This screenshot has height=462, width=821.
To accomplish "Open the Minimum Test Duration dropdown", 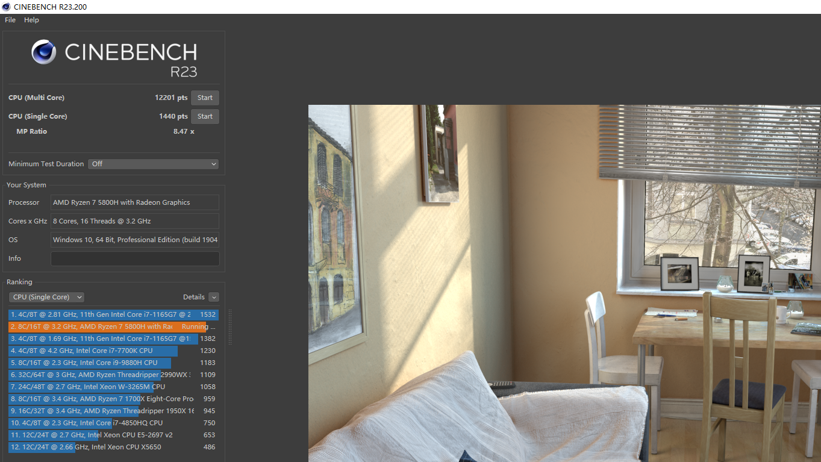I will pyautogui.click(x=153, y=164).
